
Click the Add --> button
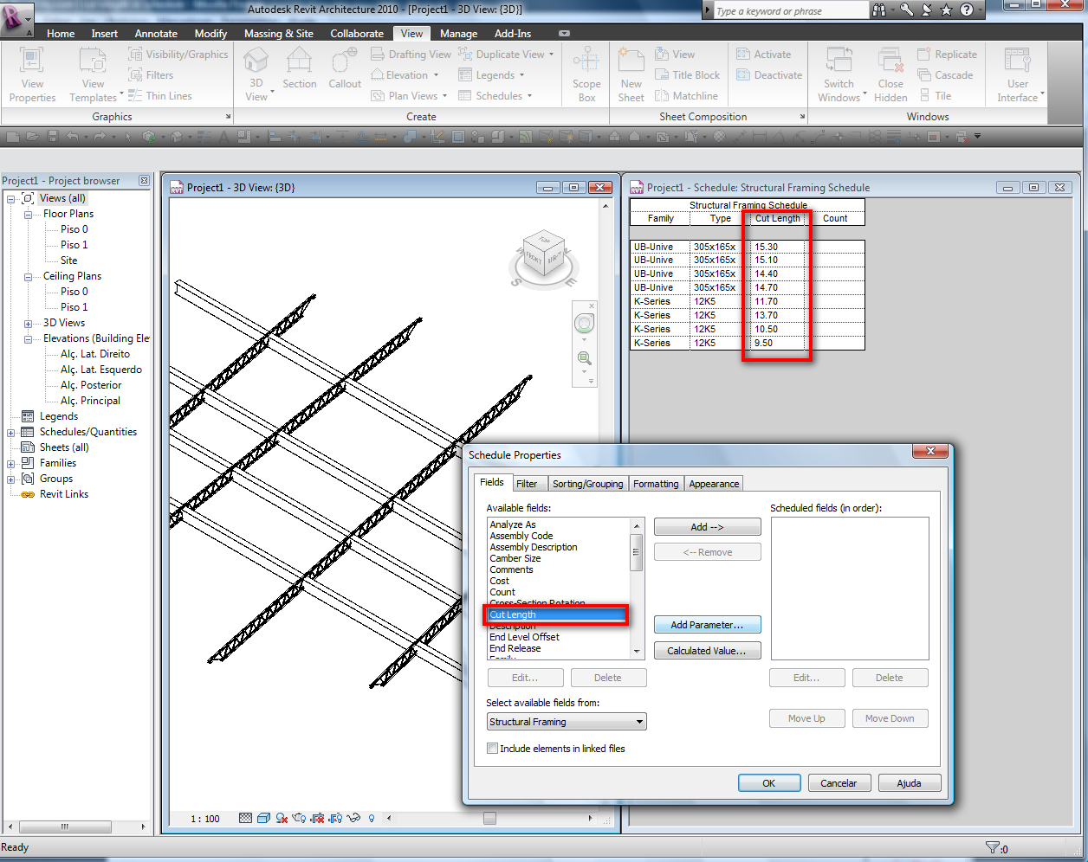[707, 527]
